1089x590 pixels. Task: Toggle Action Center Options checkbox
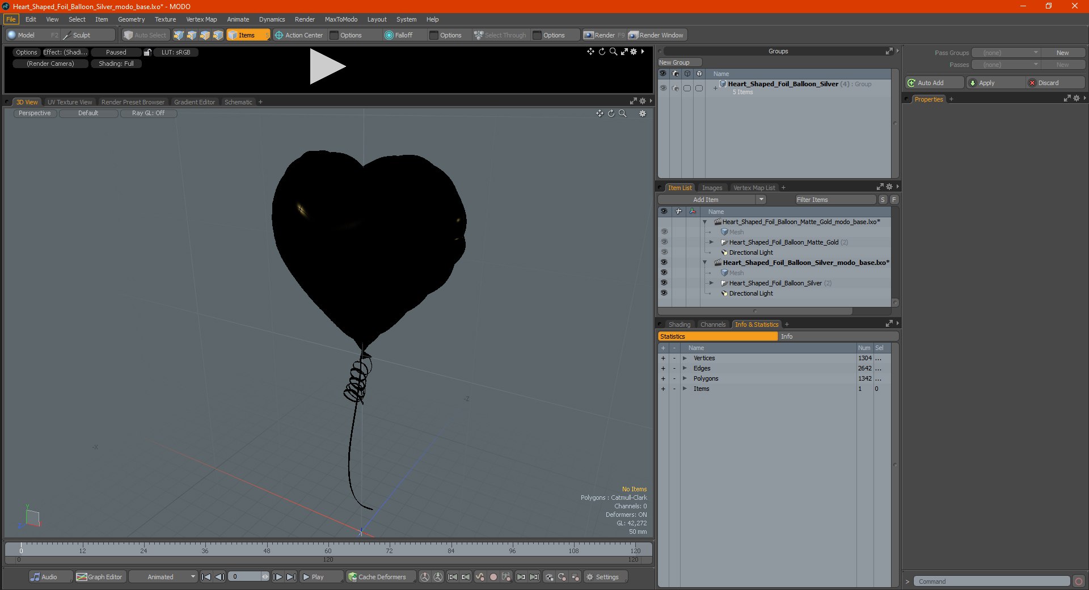point(334,35)
